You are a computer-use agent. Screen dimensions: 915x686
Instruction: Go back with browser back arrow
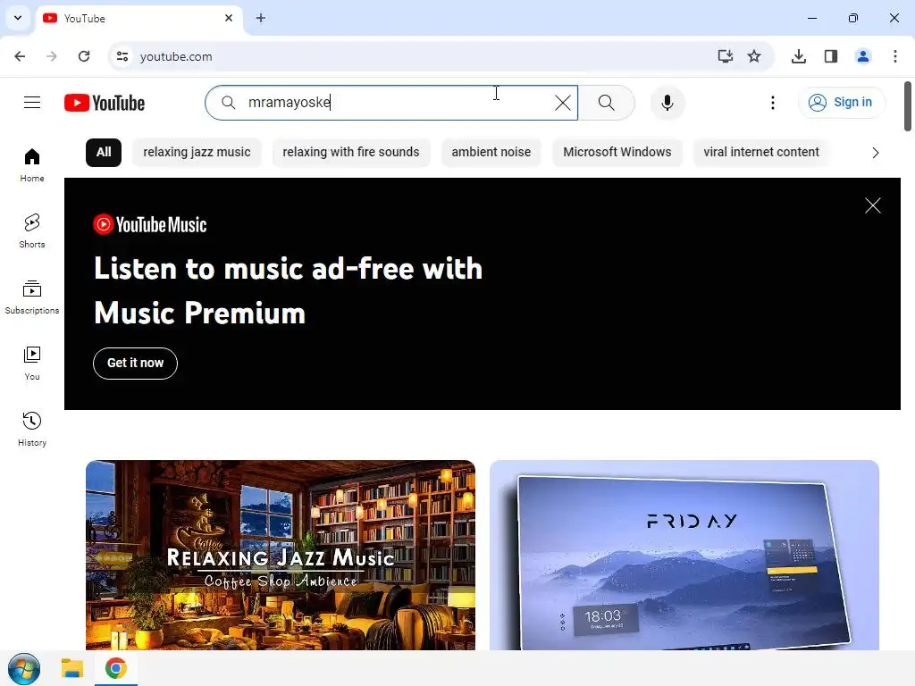tap(20, 56)
